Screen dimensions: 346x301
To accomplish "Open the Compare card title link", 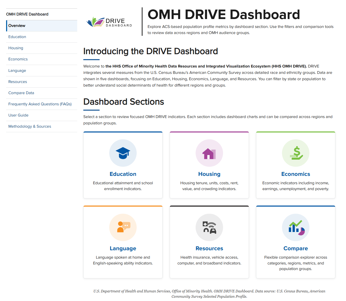I will (296, 248).
